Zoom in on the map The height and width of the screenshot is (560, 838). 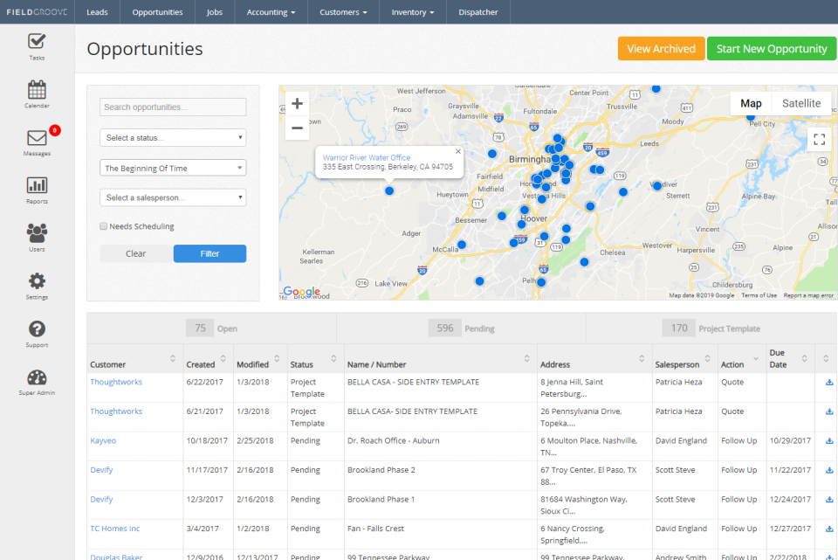297,103
